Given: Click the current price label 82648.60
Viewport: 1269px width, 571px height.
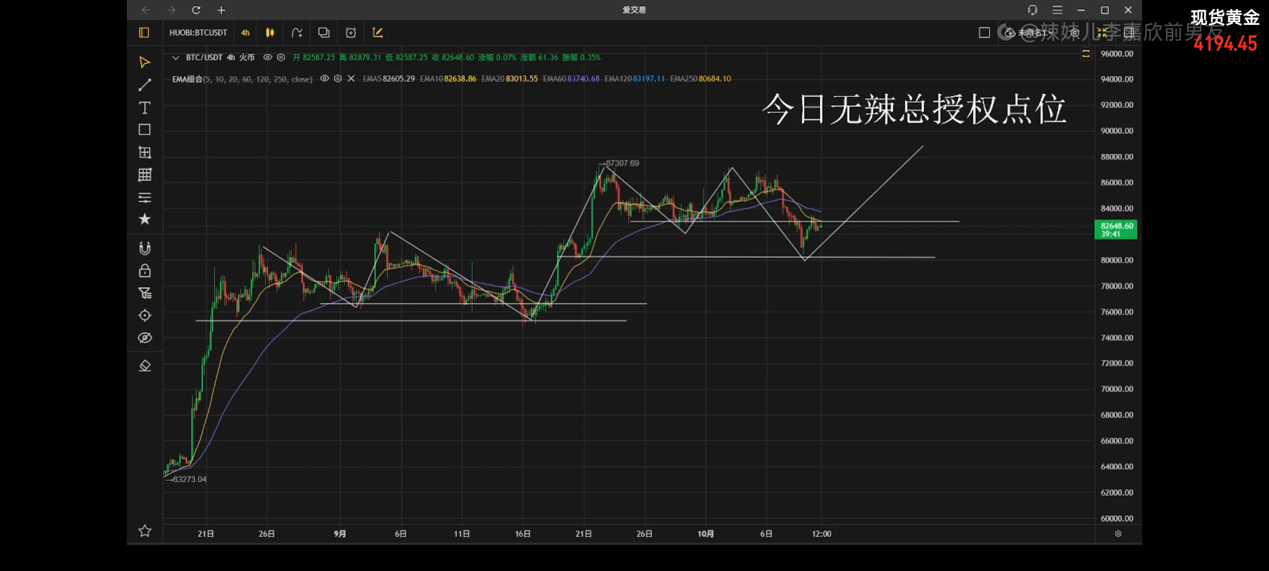Looking at the screenshot, I should point(1116,229).
